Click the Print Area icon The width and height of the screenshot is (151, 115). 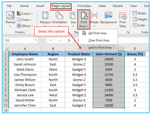84,15
